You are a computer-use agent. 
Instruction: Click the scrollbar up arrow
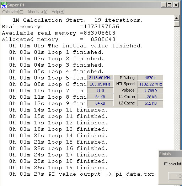coord(177,18)
